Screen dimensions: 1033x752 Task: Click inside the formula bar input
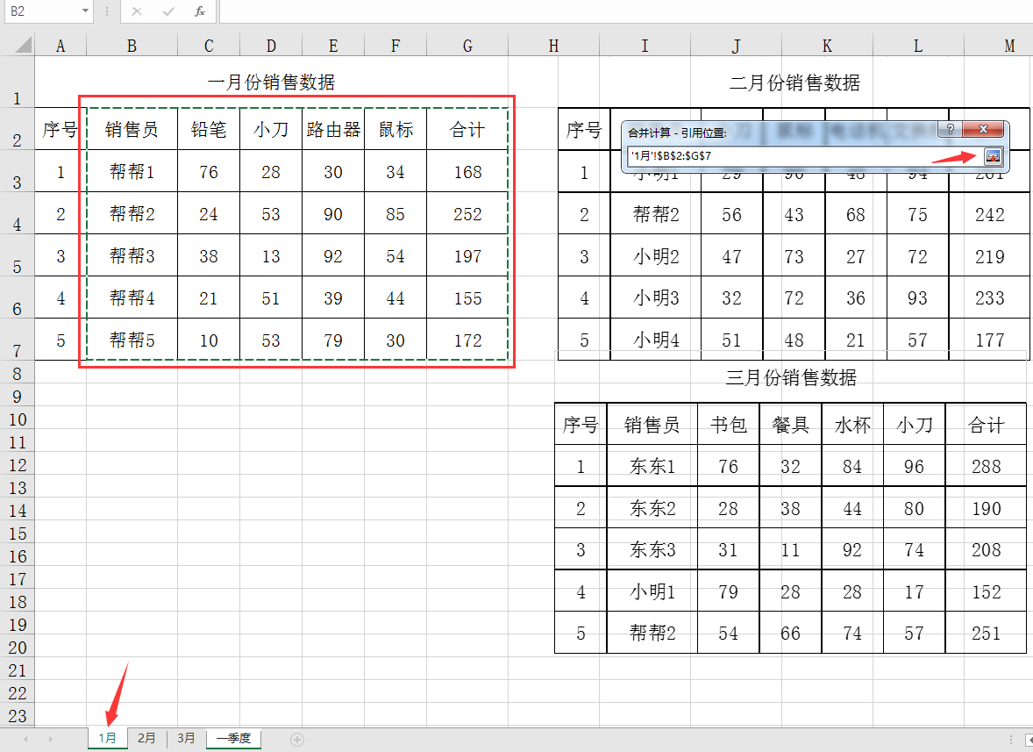[x=626, y=11]
